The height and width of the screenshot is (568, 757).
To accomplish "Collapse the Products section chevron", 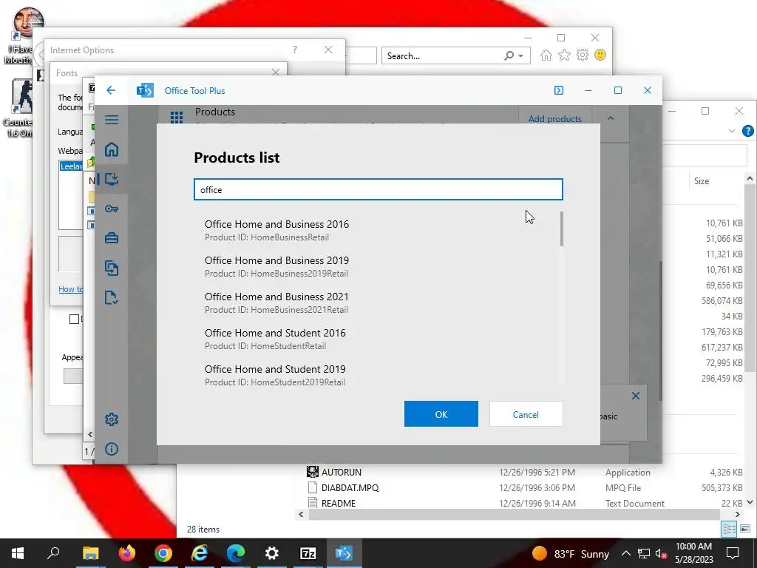I will point(610,118).
